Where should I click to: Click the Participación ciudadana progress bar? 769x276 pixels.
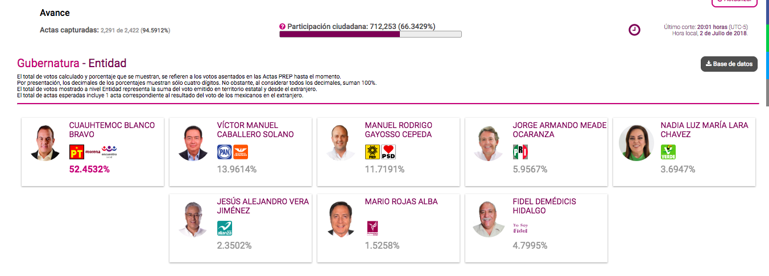[370, 34]
